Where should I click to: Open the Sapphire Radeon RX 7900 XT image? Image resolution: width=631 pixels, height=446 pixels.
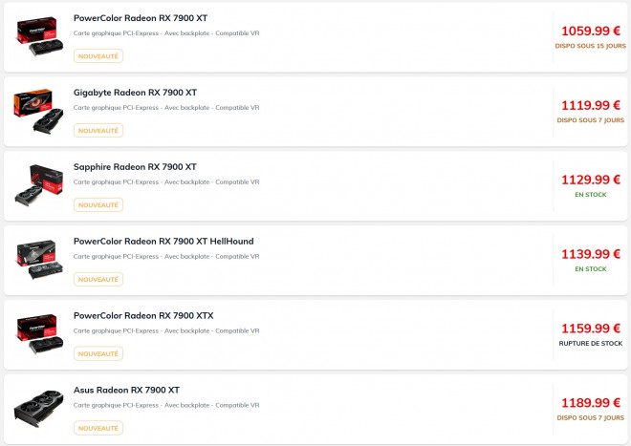[36, 184]
